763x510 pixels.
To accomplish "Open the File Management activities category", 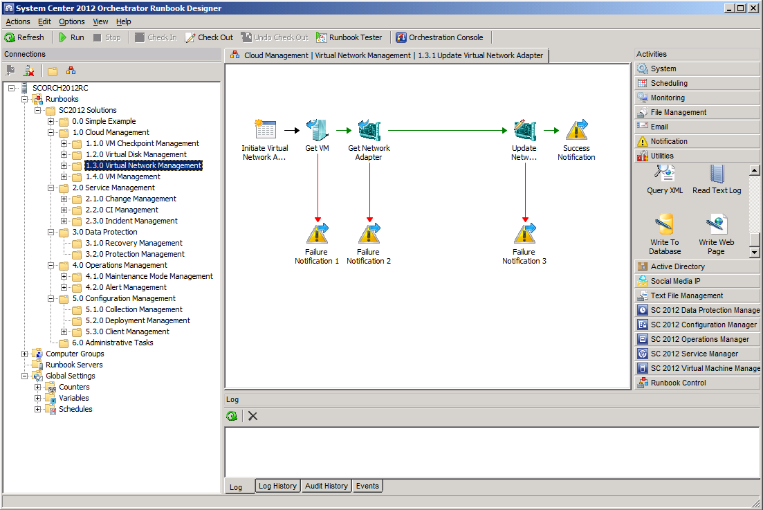I will point(697,112).
